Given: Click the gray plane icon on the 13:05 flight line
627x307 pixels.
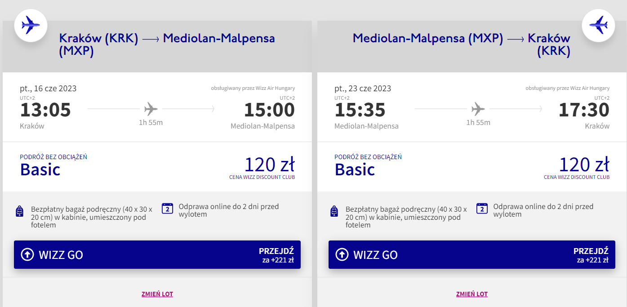Looking at the screenshot, I should click(151, 109).
